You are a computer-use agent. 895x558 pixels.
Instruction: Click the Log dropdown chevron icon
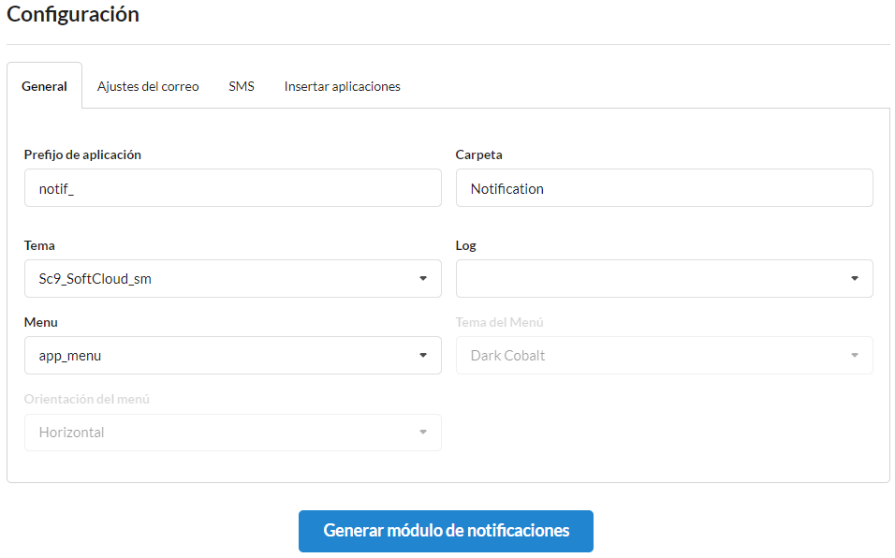click(x=853, y=278)
